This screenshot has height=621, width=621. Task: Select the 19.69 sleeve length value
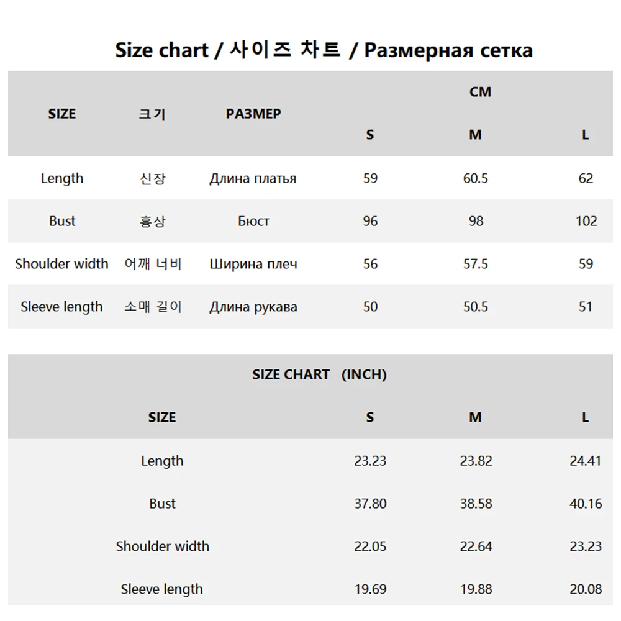coord(370,589)
